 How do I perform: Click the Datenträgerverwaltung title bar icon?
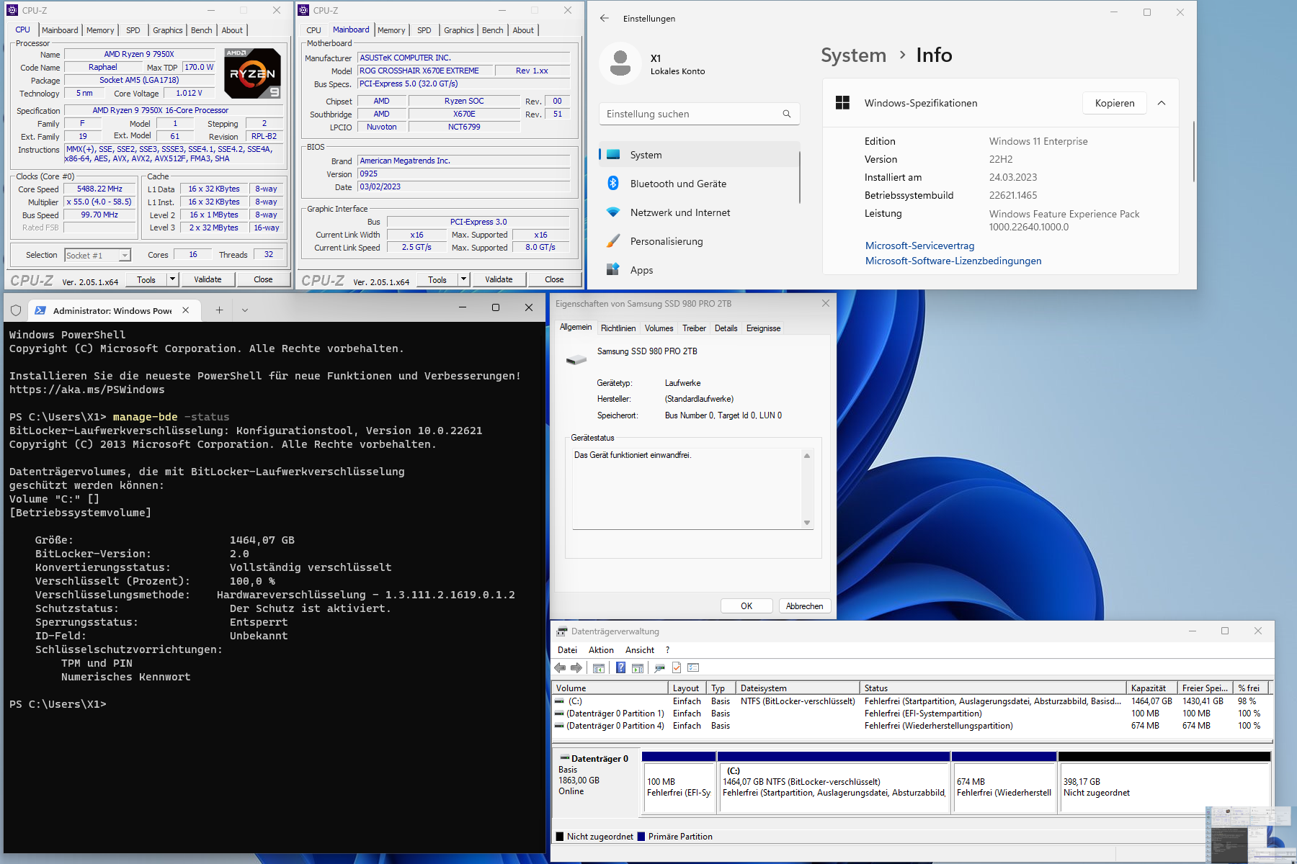pos(562,631)
